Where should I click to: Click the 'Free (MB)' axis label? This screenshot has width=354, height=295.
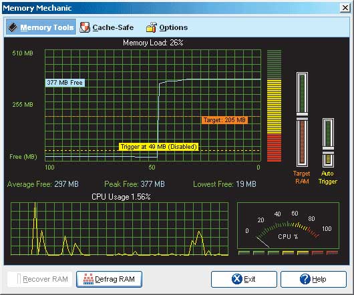[x=23, y=157]
